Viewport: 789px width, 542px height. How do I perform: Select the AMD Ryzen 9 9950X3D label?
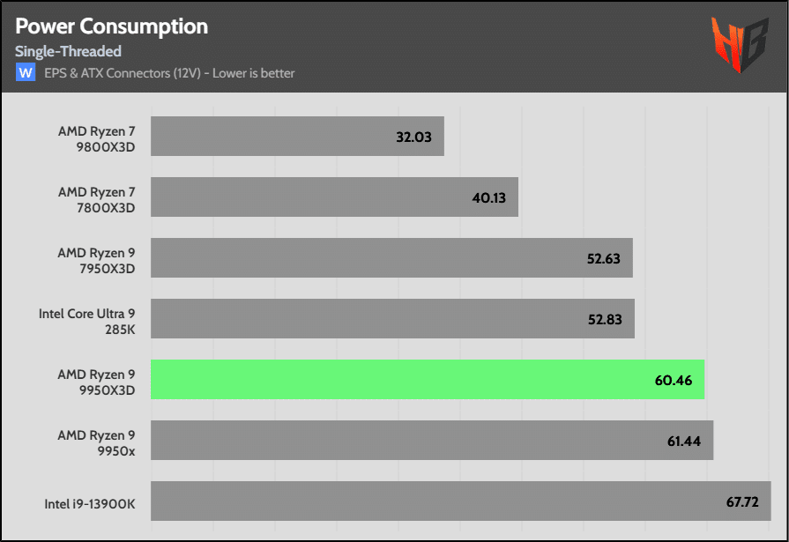97,381
